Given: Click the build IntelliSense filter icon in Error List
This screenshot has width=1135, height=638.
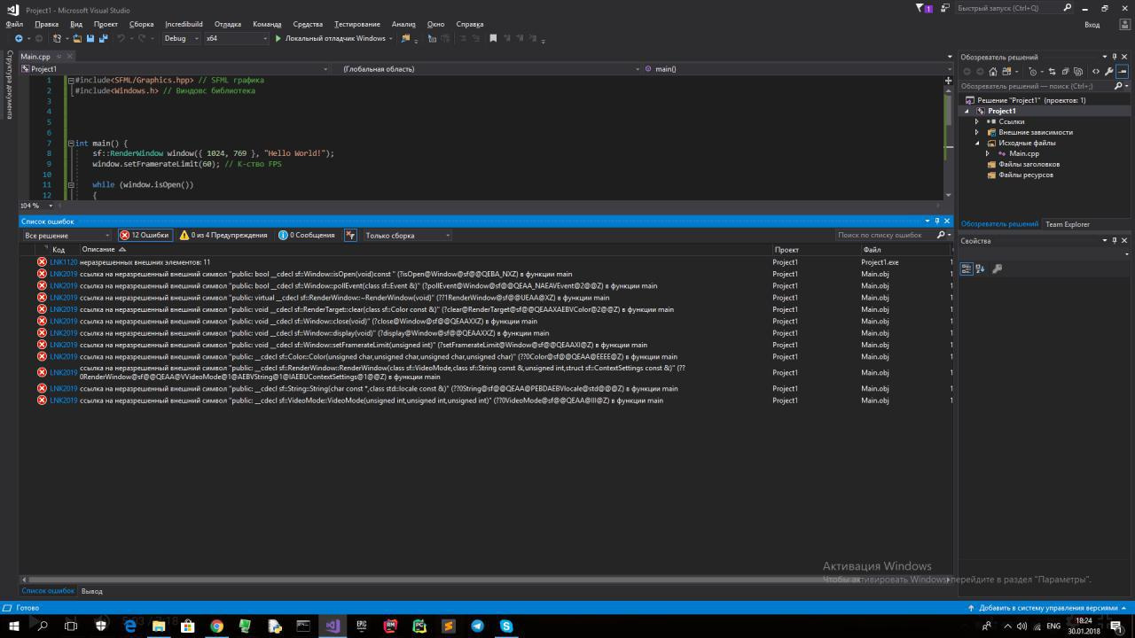Looking at the screenshot, I should 350,236.
